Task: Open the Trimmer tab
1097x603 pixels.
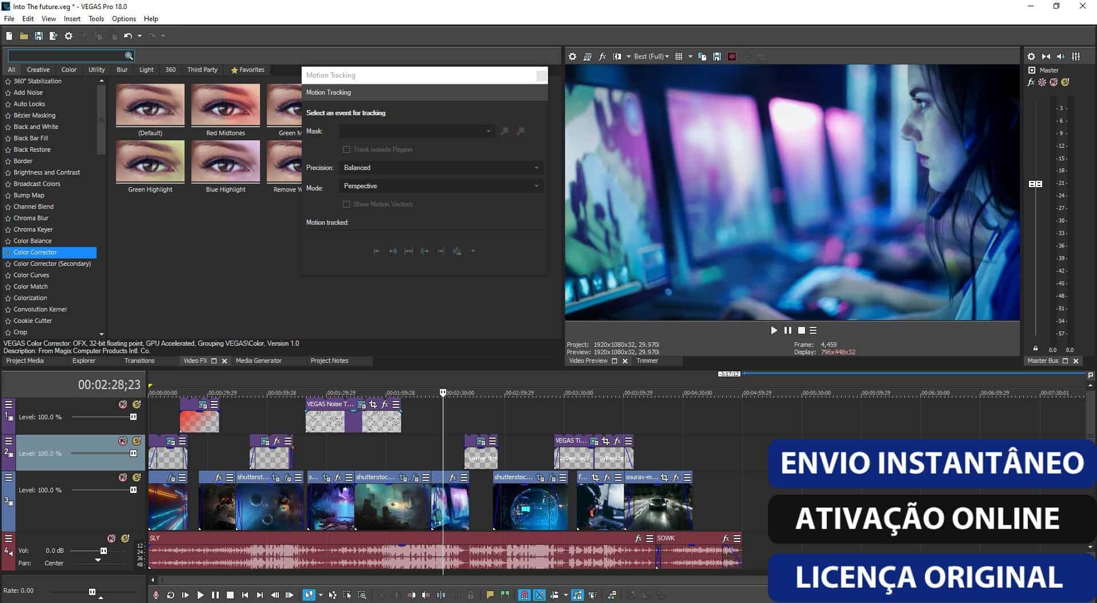Action: (647, 361)
